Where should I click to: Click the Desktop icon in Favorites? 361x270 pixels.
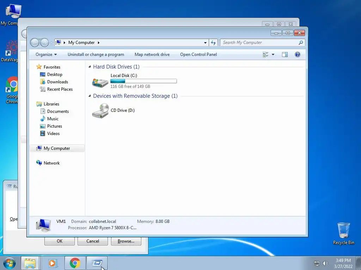(43, 75)
